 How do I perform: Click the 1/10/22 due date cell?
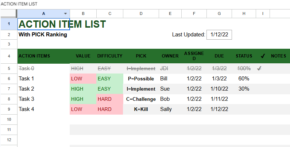[x=219, y=89]
